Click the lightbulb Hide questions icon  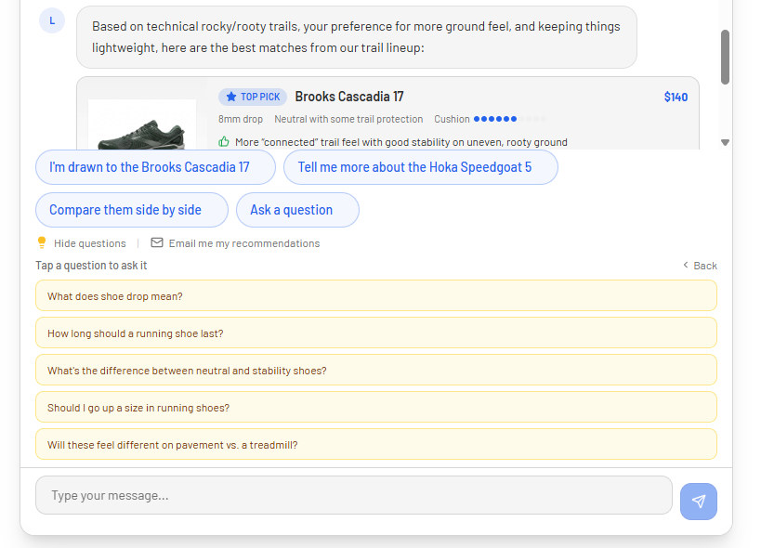(42, 243)
